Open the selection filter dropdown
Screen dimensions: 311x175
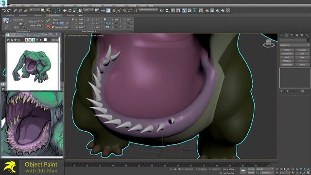(35, 10)
